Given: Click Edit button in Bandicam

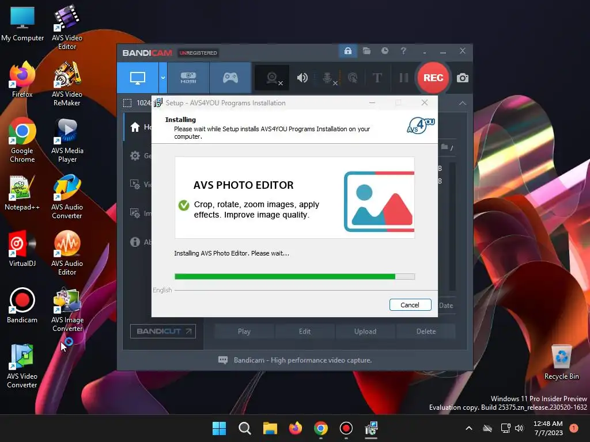Looking at the screenshot, I should click(305, 331).
